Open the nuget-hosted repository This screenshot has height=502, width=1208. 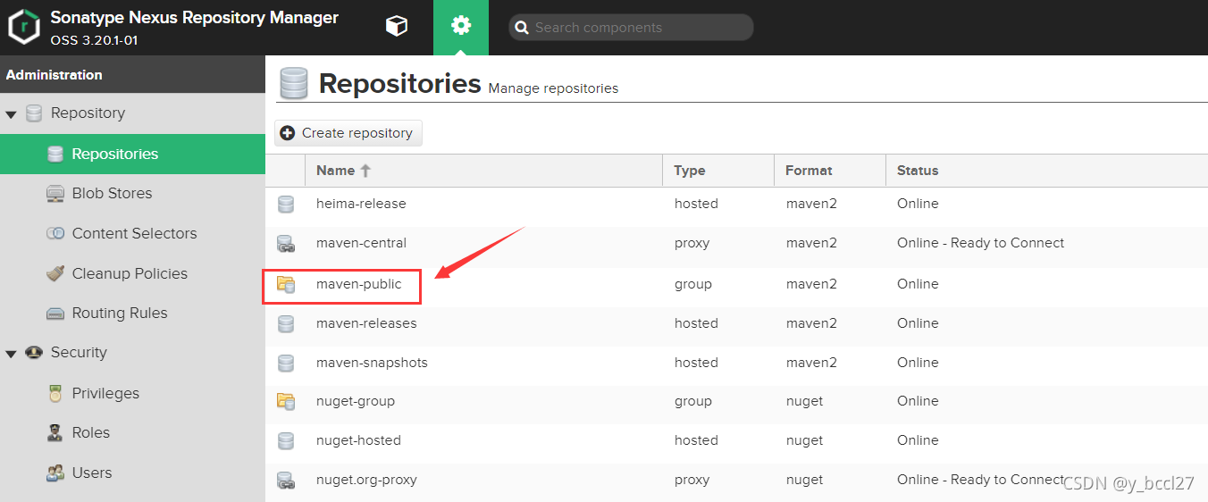point(358,440)
